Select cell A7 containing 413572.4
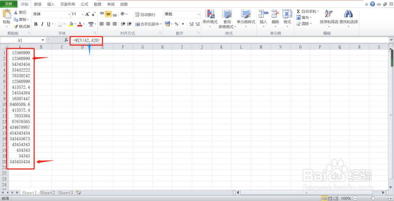The height and width of the screenshot is (201, 394). tap(20, 87)
